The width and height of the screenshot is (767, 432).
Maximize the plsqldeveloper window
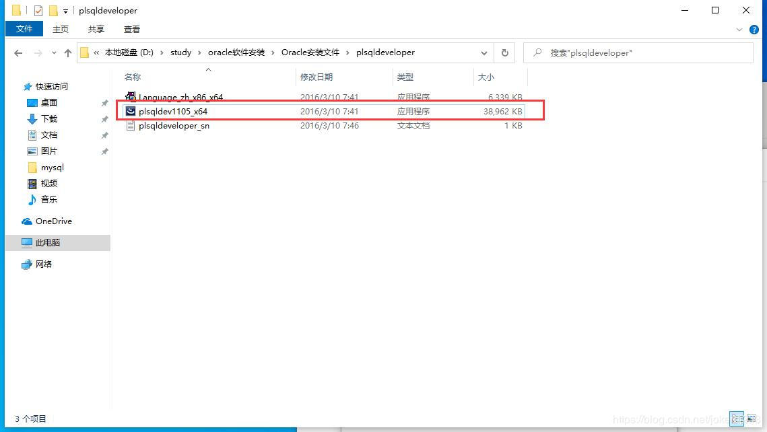pos(715,10)
